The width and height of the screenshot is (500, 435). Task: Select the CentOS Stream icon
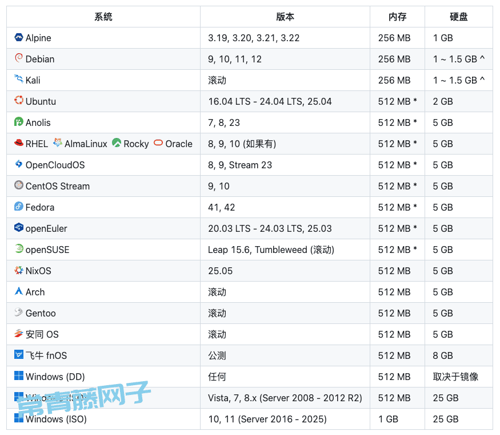[19, 185]
